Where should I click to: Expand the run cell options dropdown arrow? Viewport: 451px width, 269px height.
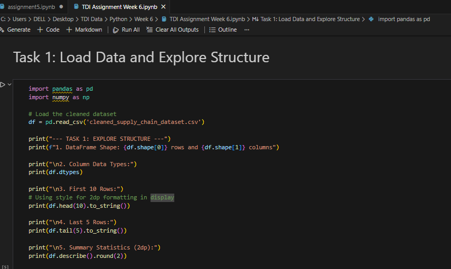10,84
